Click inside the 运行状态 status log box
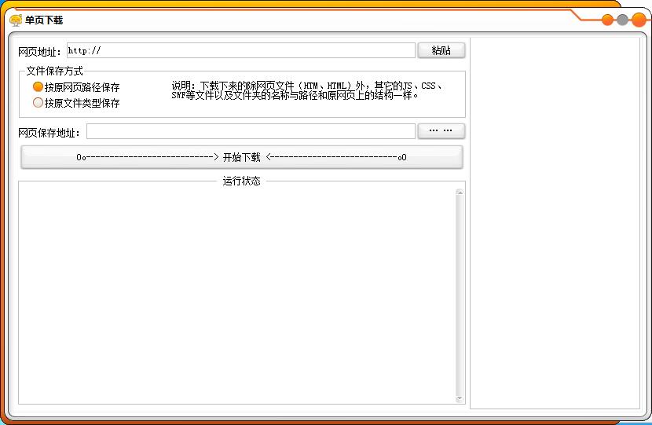 [x=237, y=295]
